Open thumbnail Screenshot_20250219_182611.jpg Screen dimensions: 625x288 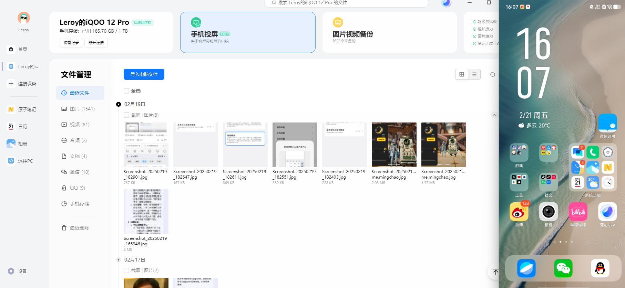[245, 145]
